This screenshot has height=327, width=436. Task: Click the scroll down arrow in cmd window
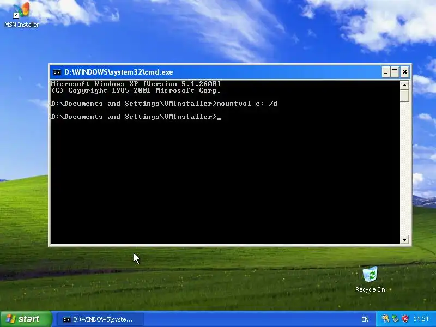tap(404, 239)
